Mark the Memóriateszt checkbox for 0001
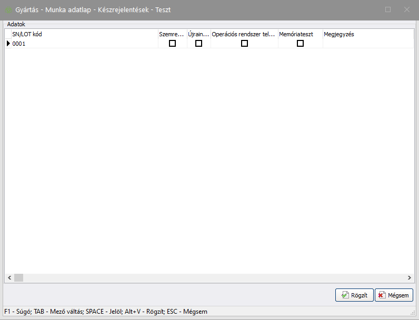The width and height of the screenshot is (419, 320). coord(300,44)
